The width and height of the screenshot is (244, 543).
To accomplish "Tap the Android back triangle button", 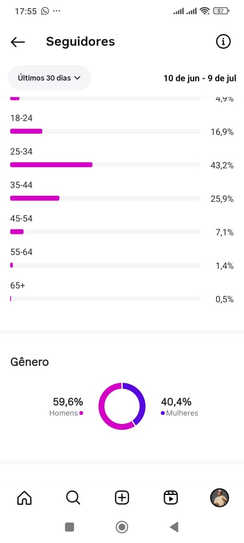I will tap(174, 527).
